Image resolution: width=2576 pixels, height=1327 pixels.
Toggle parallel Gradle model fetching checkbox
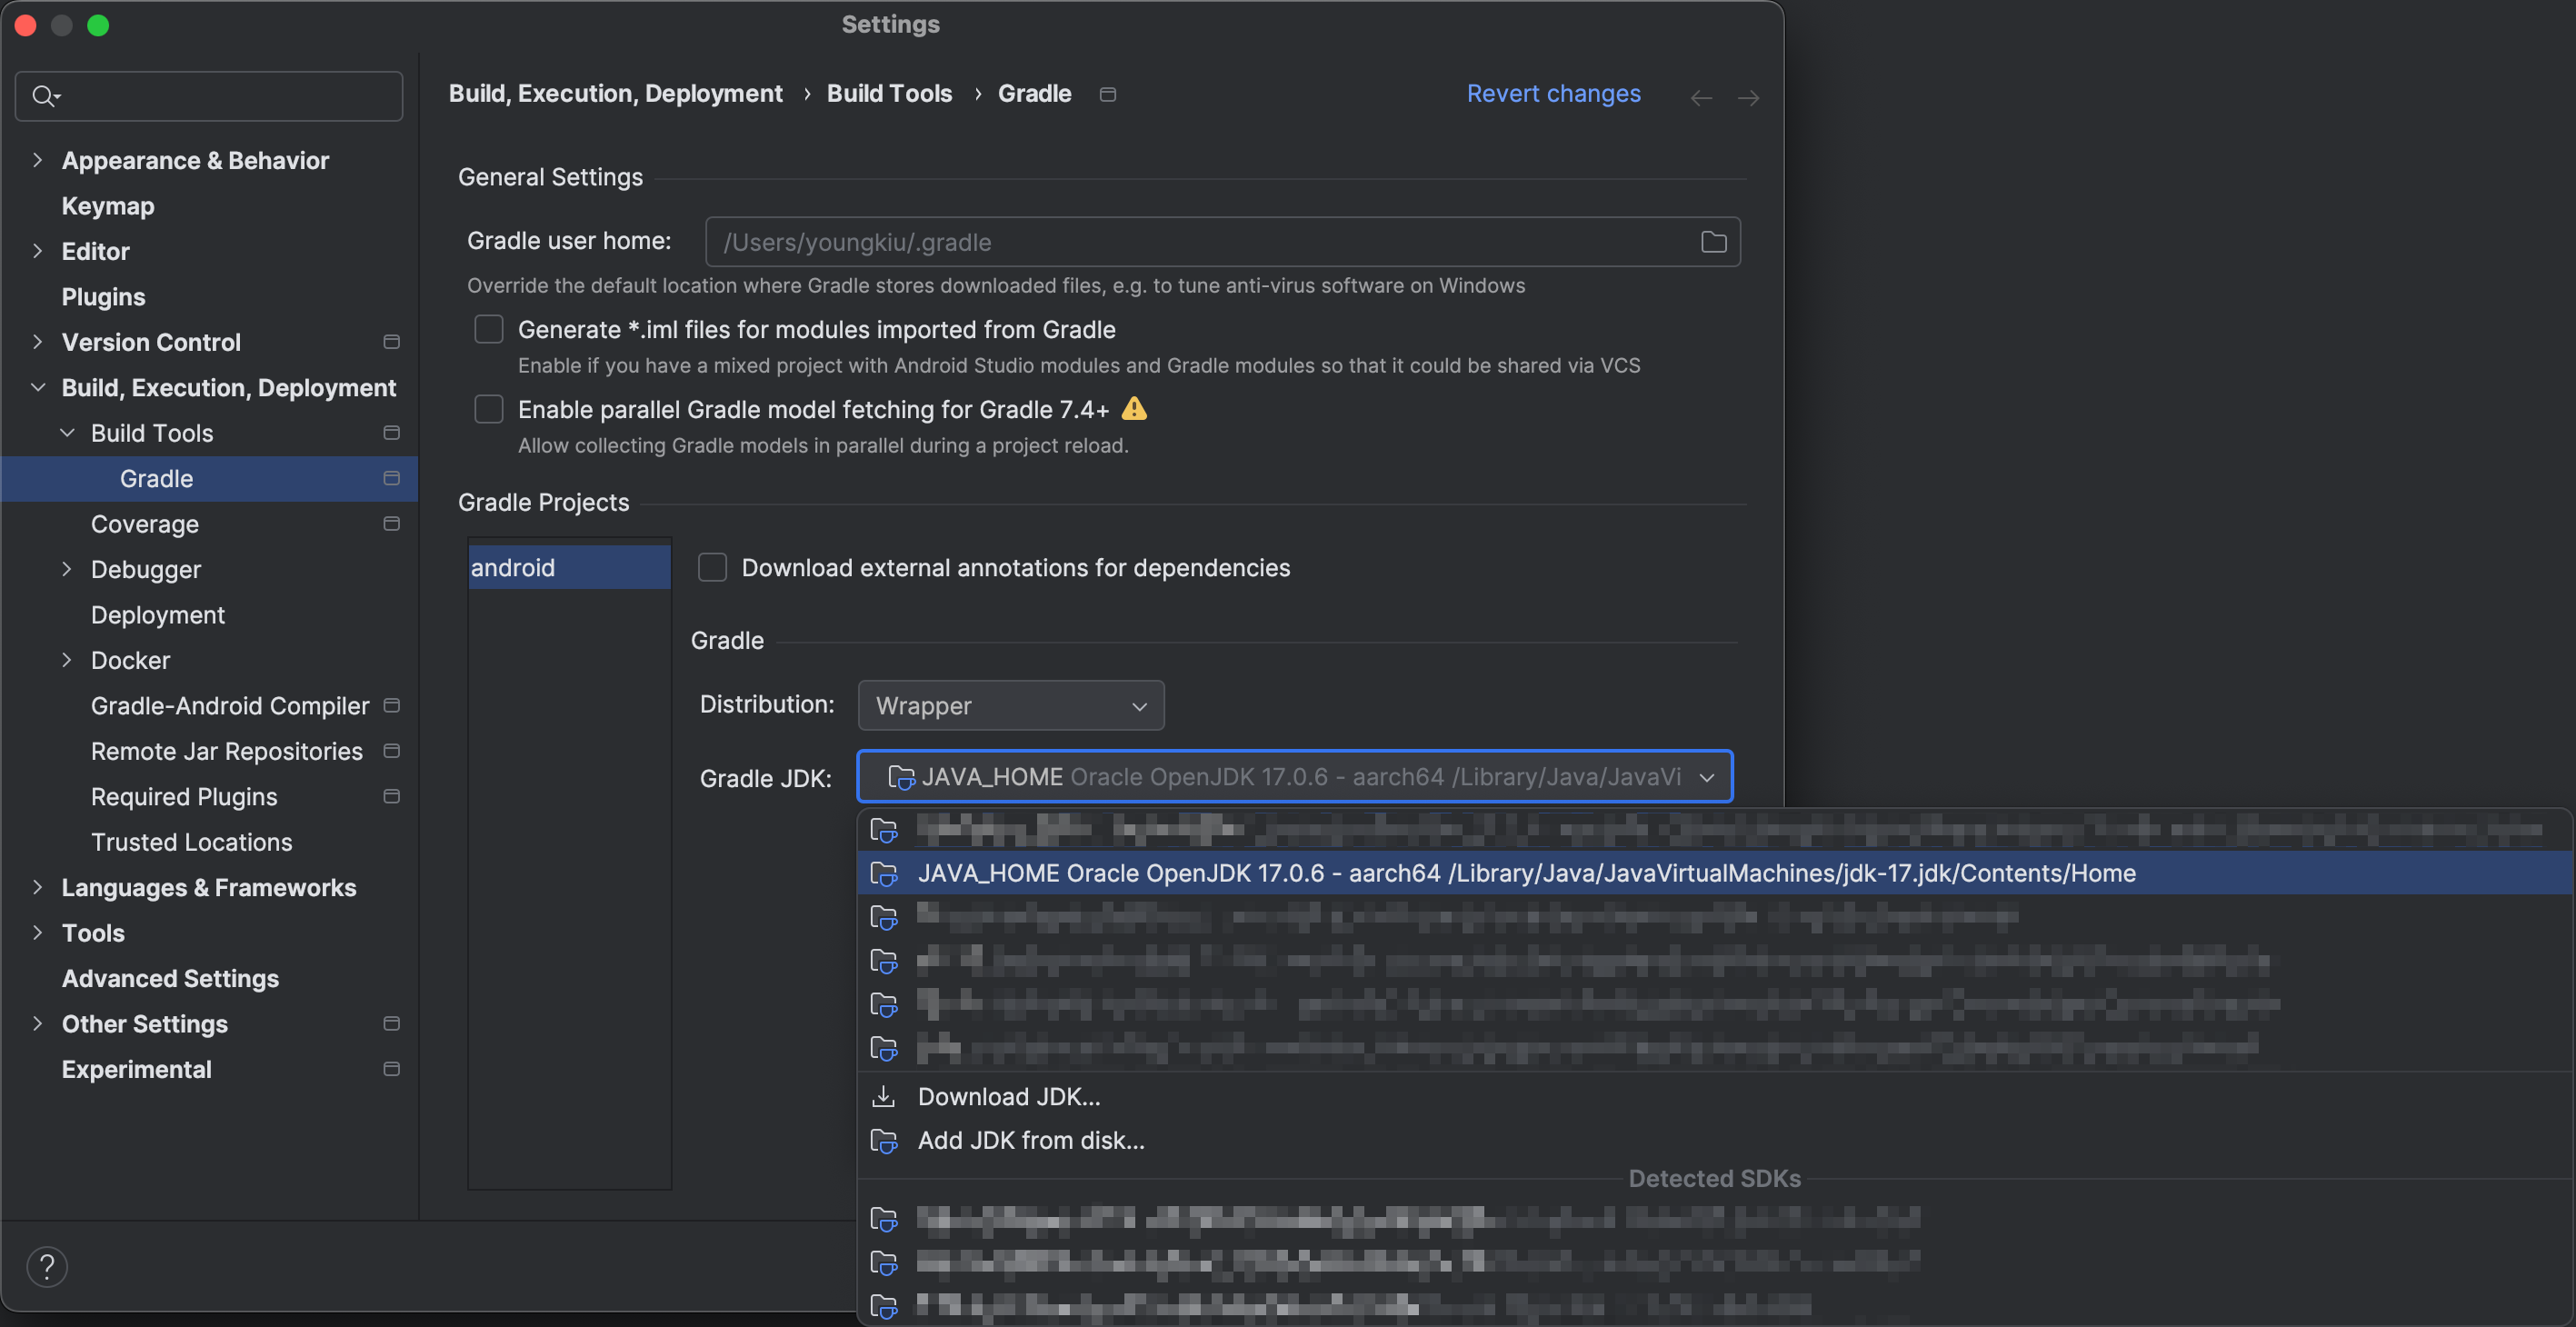pyautogui.click(x=488, y=409)
